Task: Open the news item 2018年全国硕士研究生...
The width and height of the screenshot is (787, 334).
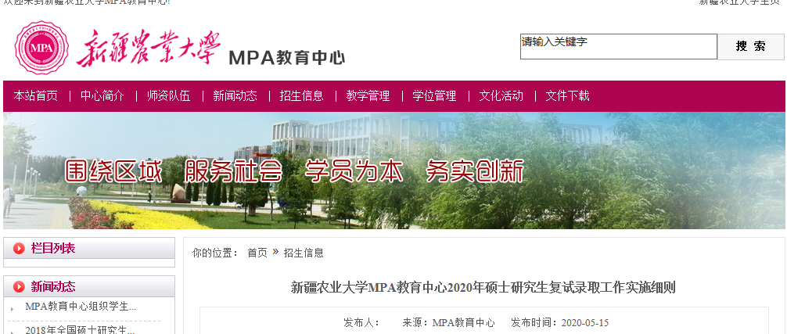Action: (81, 329)
